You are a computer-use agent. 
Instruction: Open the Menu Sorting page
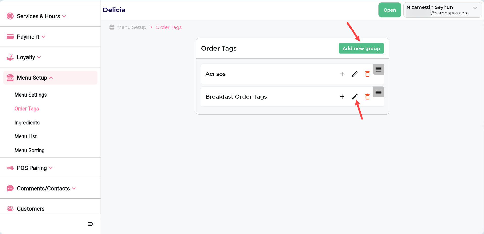[29, 150]
